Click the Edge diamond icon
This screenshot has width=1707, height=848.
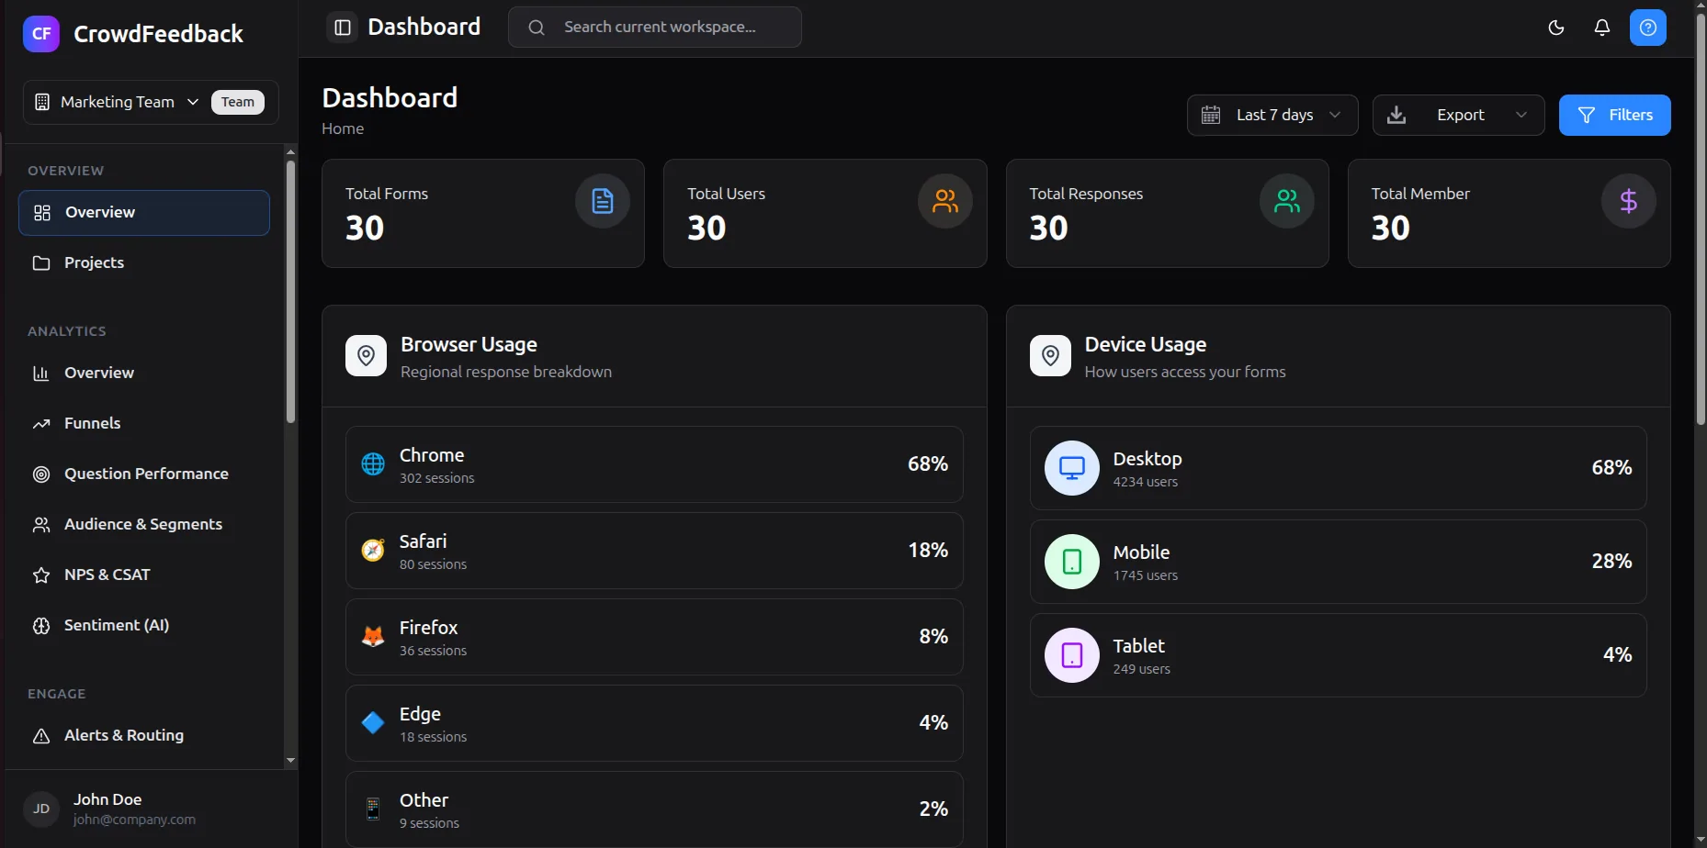point(373,723)
